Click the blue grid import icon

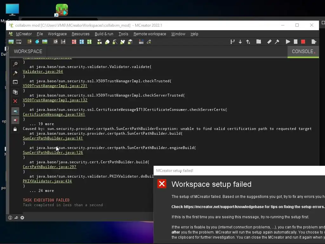(82, 42)
